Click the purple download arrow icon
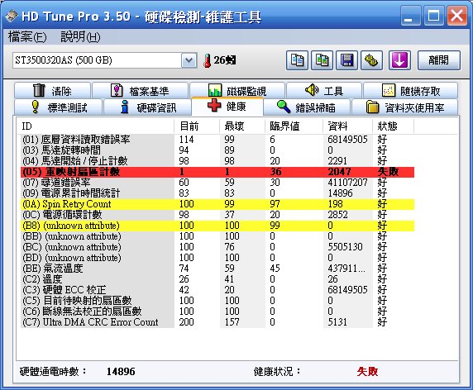Screen dimensions: 473x390 (x=399, y=60)
